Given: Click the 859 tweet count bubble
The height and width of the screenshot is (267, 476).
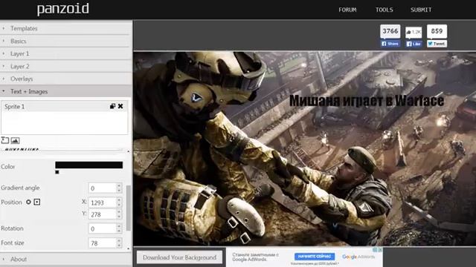Looking at the screenshot, I should pos(437,31).
